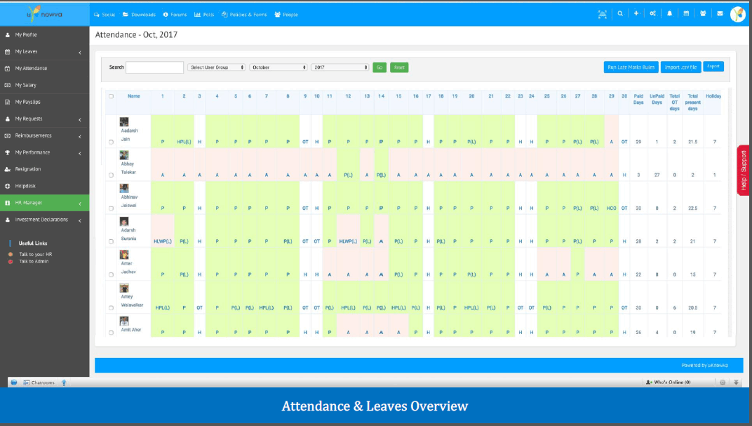752x426 pixels.
Task: Click Run Late Marks Rules button
Action: pyautogui.click(x=631, y=67)
